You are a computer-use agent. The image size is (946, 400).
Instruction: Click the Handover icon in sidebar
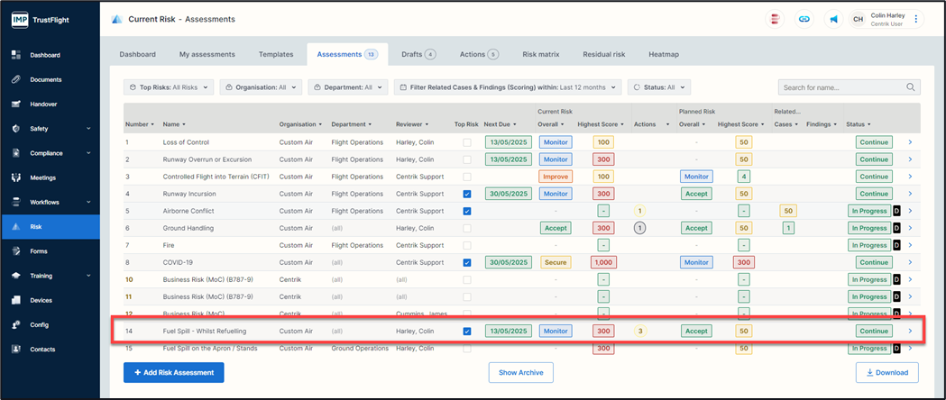16,104
